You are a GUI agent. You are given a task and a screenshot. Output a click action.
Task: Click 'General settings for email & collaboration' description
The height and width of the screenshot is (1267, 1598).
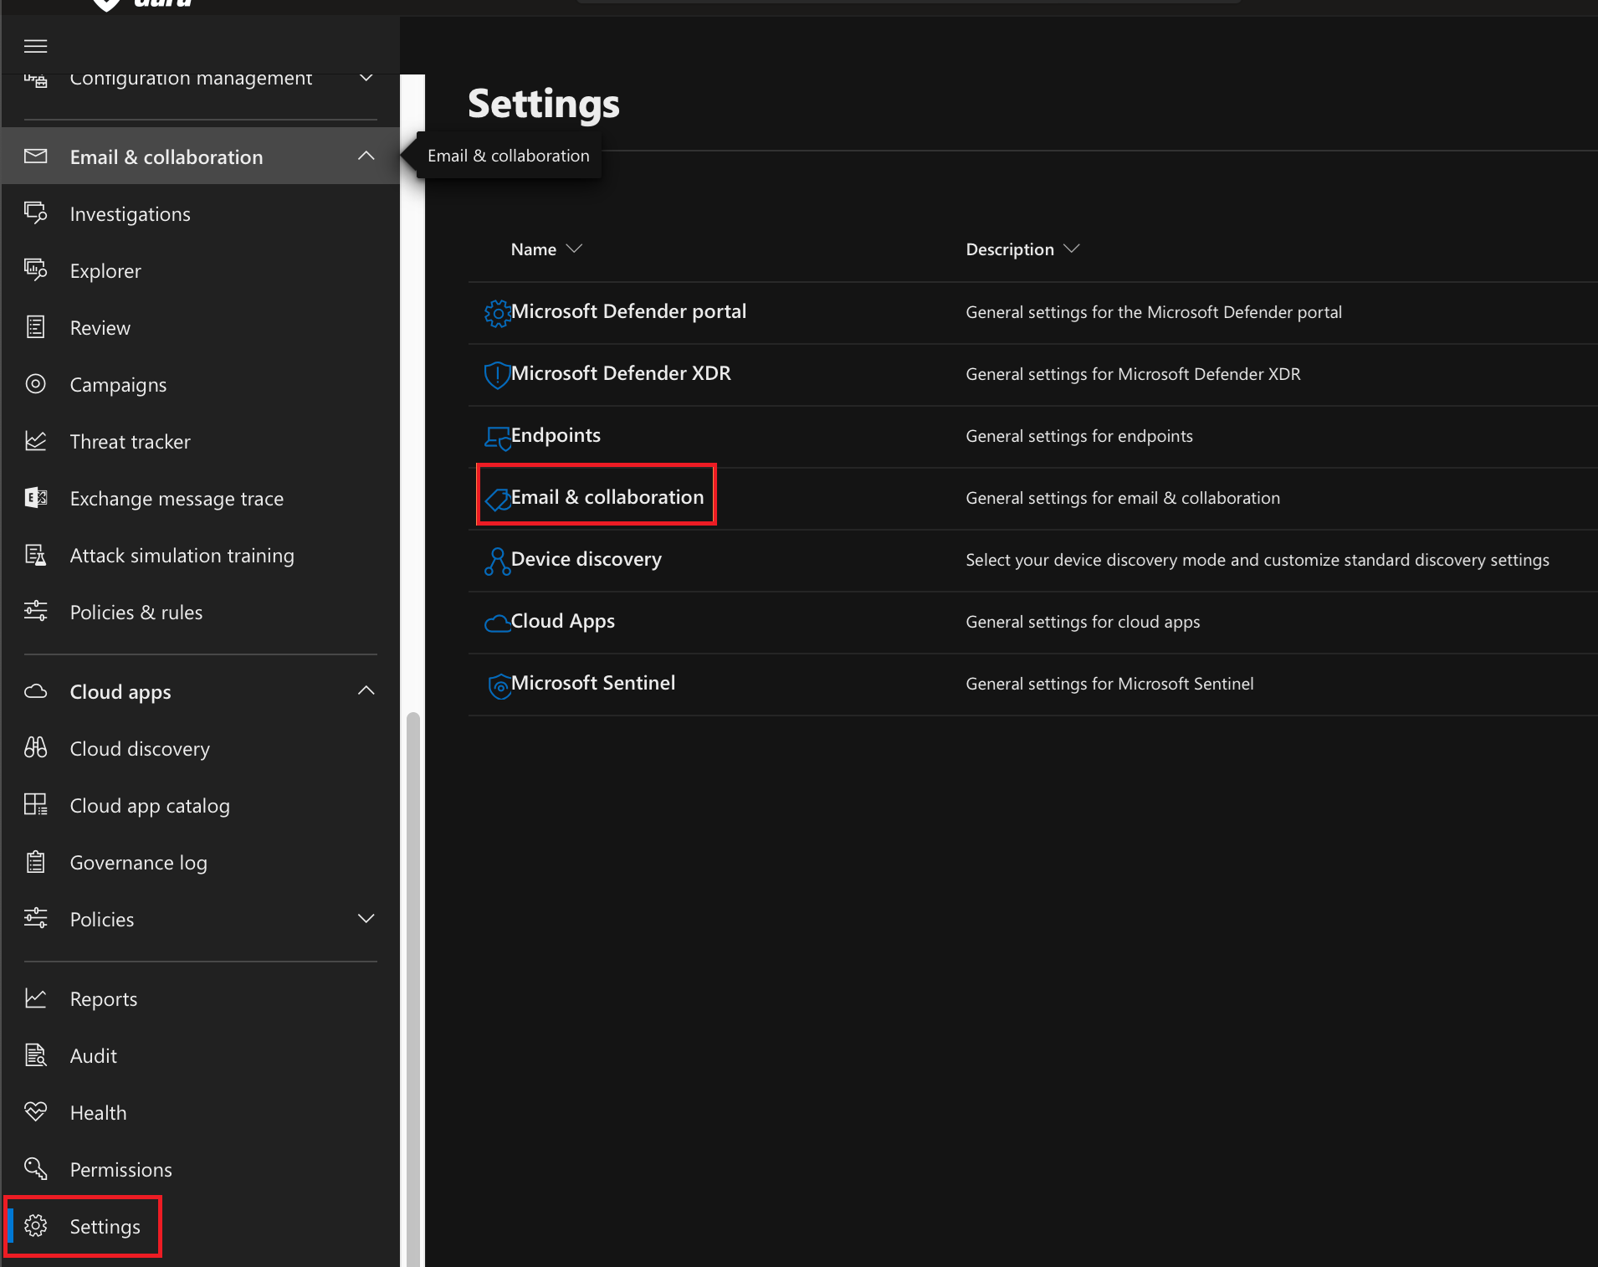pyautogui.click(x=1123, y=498)
